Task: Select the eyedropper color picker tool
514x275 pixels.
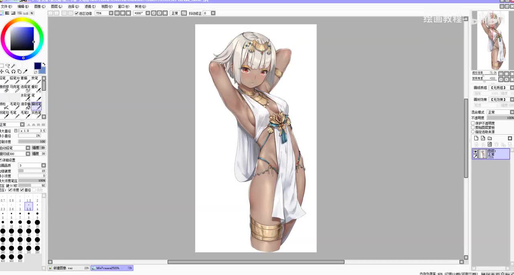Action: [x=25, y=71]
